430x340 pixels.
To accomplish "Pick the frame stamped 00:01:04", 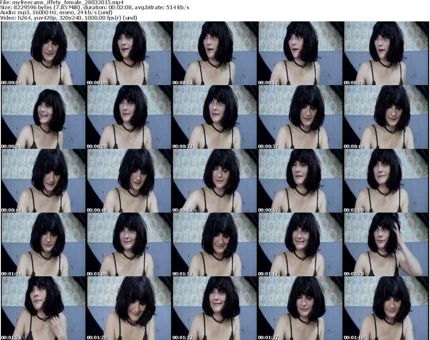I will [44, 244].
